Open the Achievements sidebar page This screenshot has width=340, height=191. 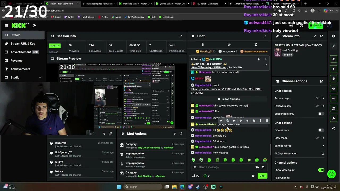tap(24, 69)
